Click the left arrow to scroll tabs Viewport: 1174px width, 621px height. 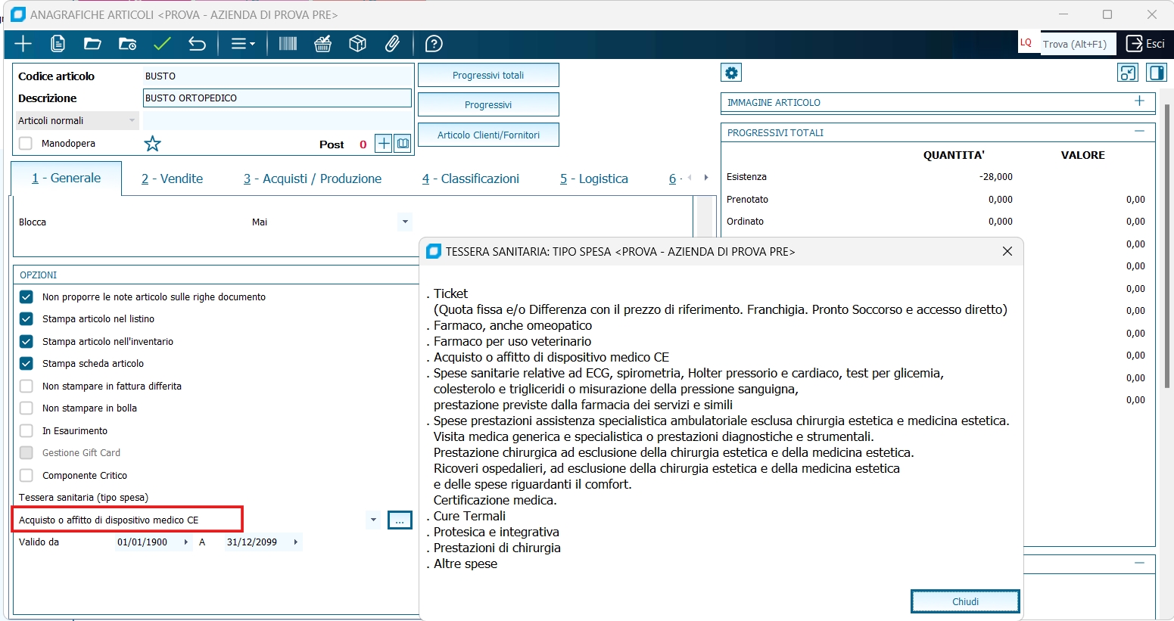pyautogui.click(x=690, y=178)
